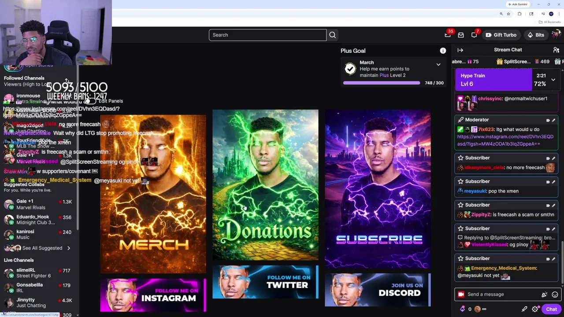Image resolution: width=564 pixels, height=317 pixels.
Task: Collapse the March Plus Goal chevron
Action: 438,65
